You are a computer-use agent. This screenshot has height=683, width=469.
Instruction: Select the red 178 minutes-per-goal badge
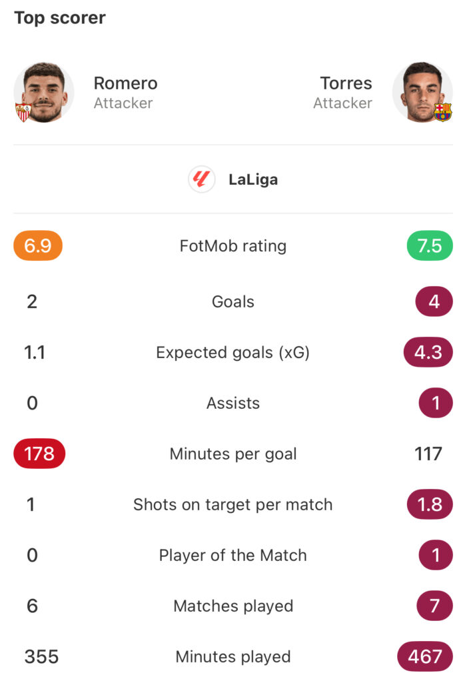click(39, 454)
